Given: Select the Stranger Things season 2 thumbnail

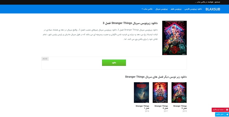Looking at the screenshot, I should [160, 92].
